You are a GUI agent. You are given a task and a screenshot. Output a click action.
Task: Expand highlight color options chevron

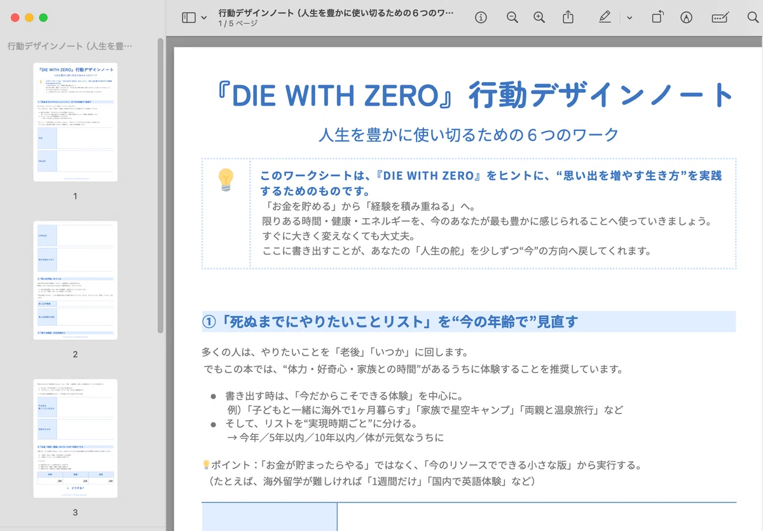point(629,18)
